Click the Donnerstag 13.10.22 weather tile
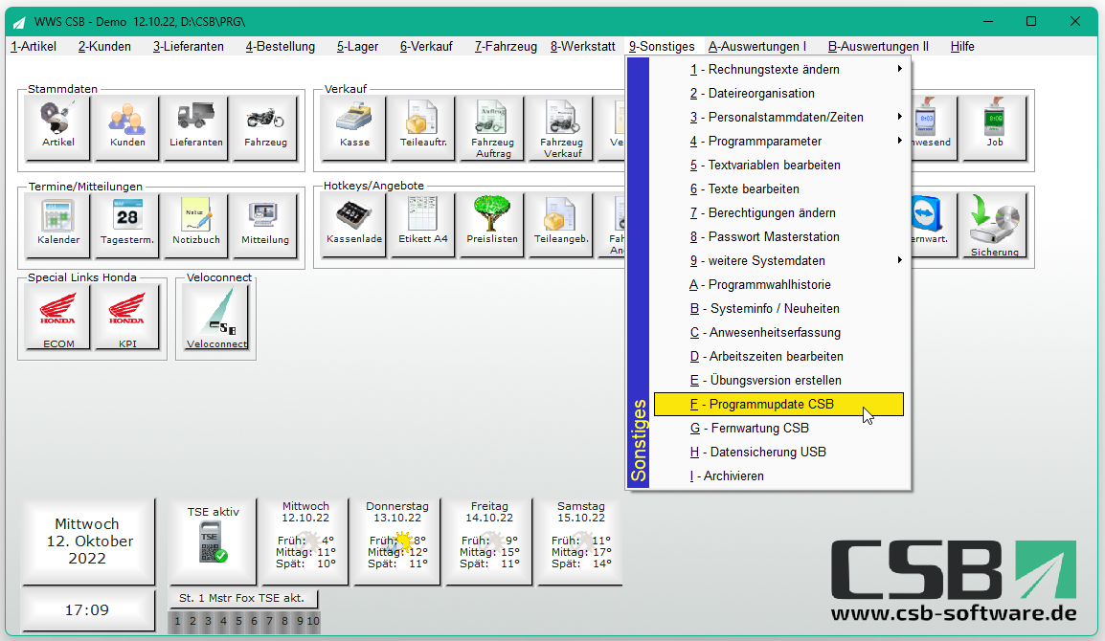 click(x=396, y=542)
